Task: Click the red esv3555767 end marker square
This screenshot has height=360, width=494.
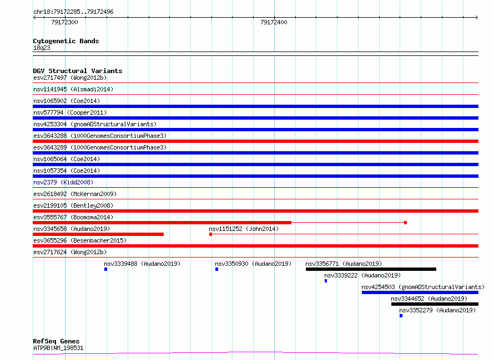Action: pyautogui.click(x=406, y=223)
